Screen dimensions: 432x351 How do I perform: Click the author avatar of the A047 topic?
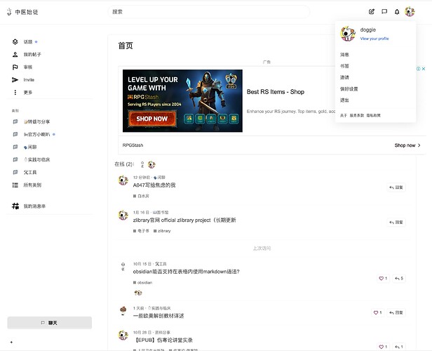click(x=123, y=180)
